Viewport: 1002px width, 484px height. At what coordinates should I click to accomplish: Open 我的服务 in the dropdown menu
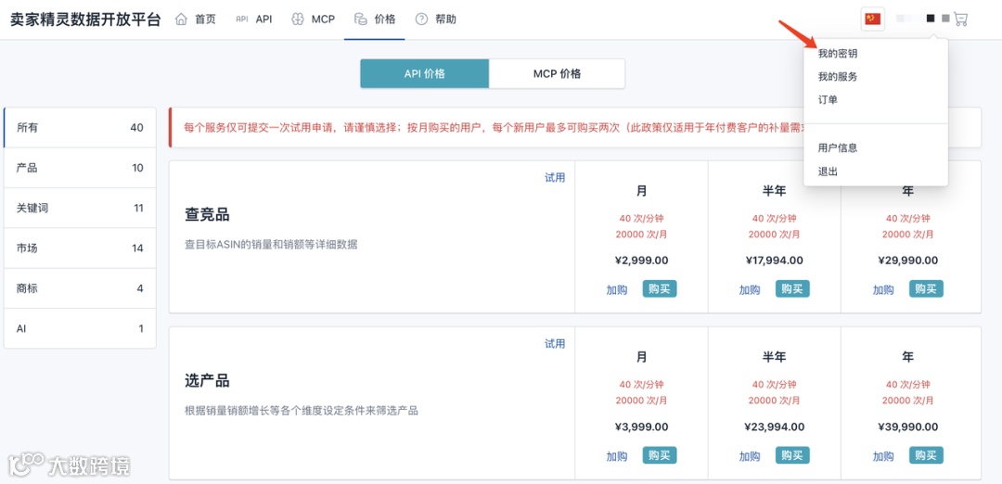[x=837, y=77]
